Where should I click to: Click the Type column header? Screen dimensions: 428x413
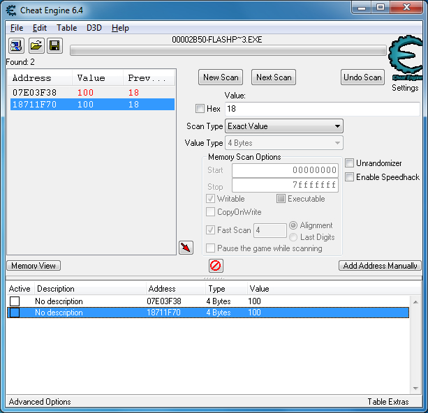point(226,289)
